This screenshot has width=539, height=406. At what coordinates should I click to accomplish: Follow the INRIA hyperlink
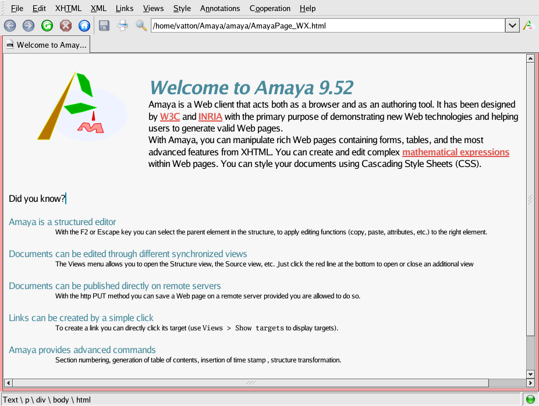(x=210, y=117)
